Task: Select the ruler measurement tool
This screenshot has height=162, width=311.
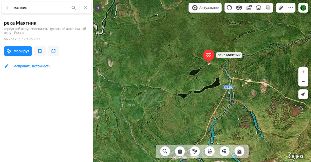Action: pyautogui.click(x=281, y=8)
